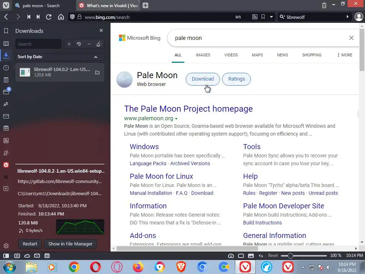365x274 pixels.
Task: Bookmark this page from address bar
Action: coord(263,17)
